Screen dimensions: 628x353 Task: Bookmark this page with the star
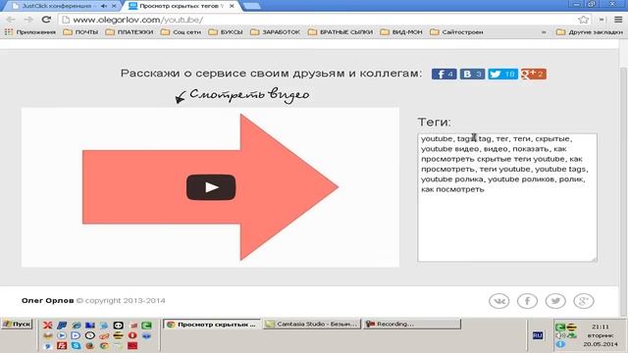click(583, 20)
